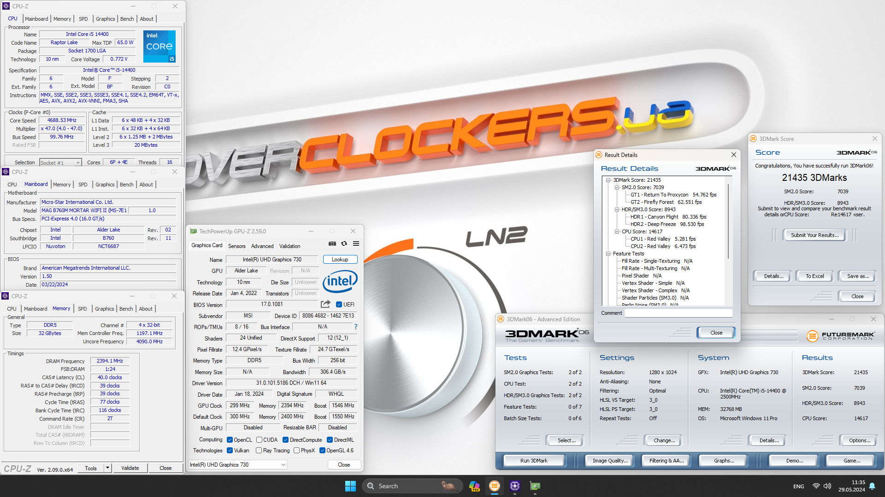
Task: Switch to the Advanced tab in GPU-Z
Action: point(262,246)
